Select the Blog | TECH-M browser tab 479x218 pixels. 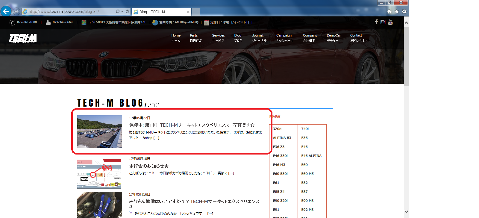(x=161, y=12)
